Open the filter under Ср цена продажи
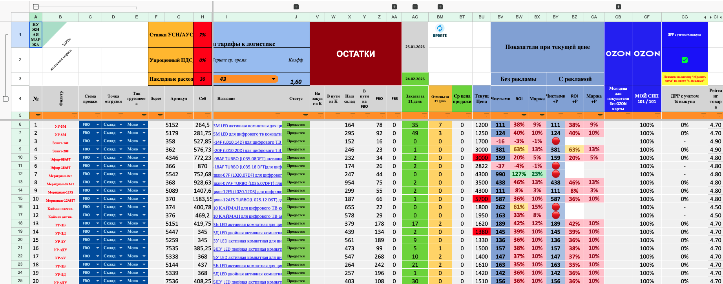Viewport: 723px width, 284px height. pos(468,116)
